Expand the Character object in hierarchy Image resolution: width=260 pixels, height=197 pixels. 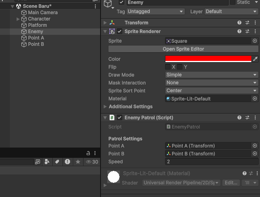[x=18, y=19]
